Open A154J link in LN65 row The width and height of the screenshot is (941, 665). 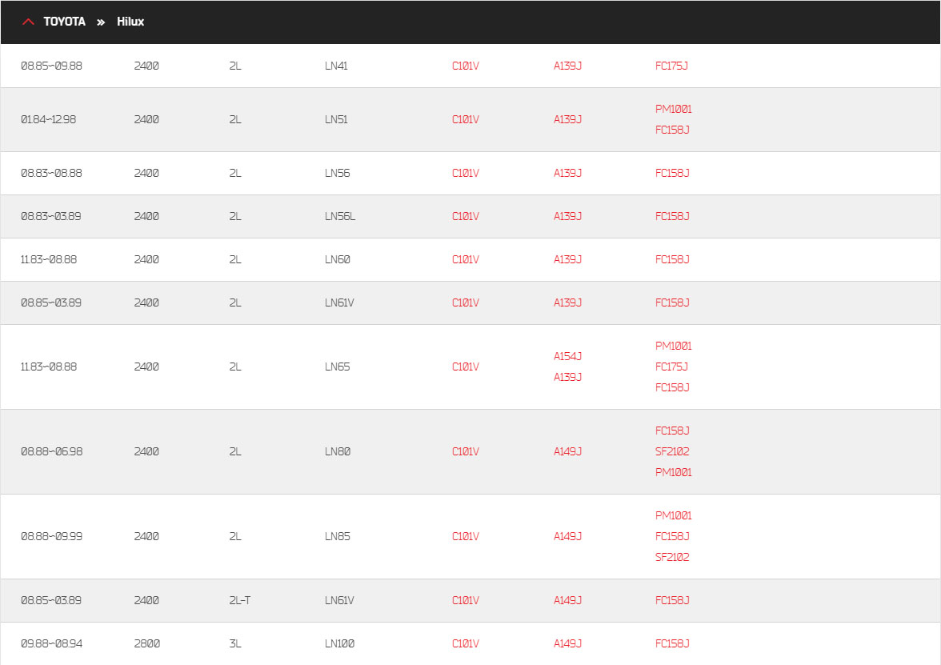[x=567, y=357]
